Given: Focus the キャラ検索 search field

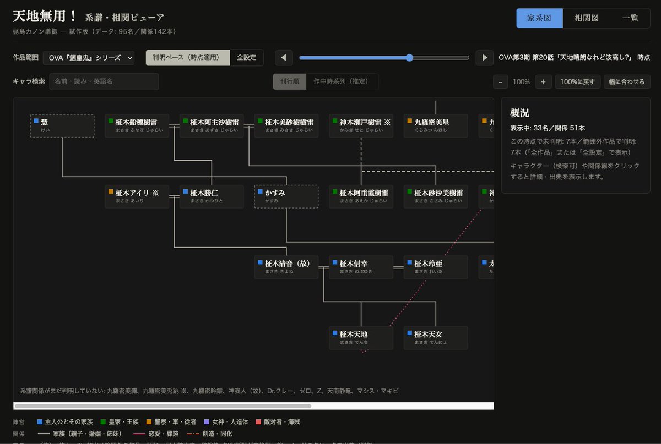Looking at the screenshot, I should point(104,81).
